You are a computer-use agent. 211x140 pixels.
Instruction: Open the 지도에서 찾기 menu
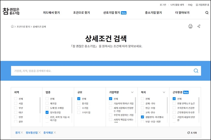click(x=51, y=13)
